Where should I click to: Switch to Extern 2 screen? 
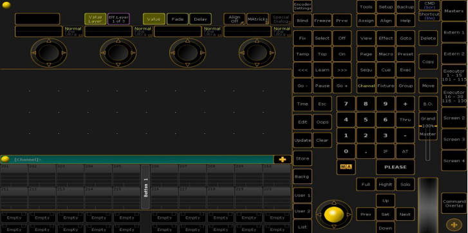click(454, 53)
